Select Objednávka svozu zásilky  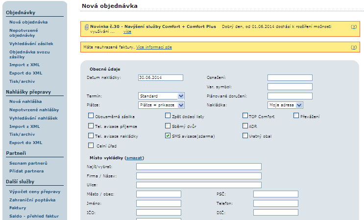coord(29,54)
